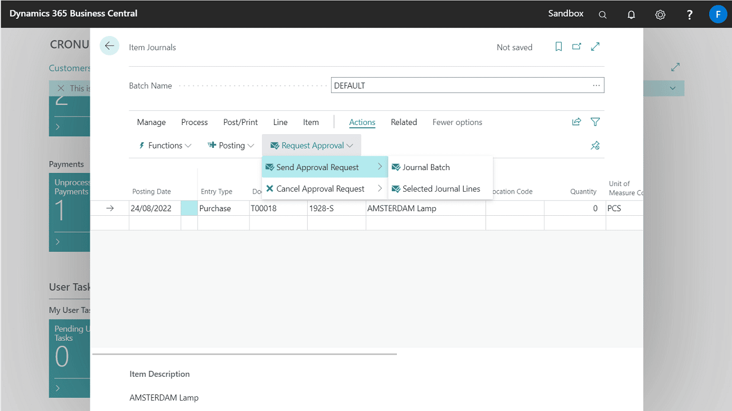
Task: Open the Line menu
Action: point(280,122)
